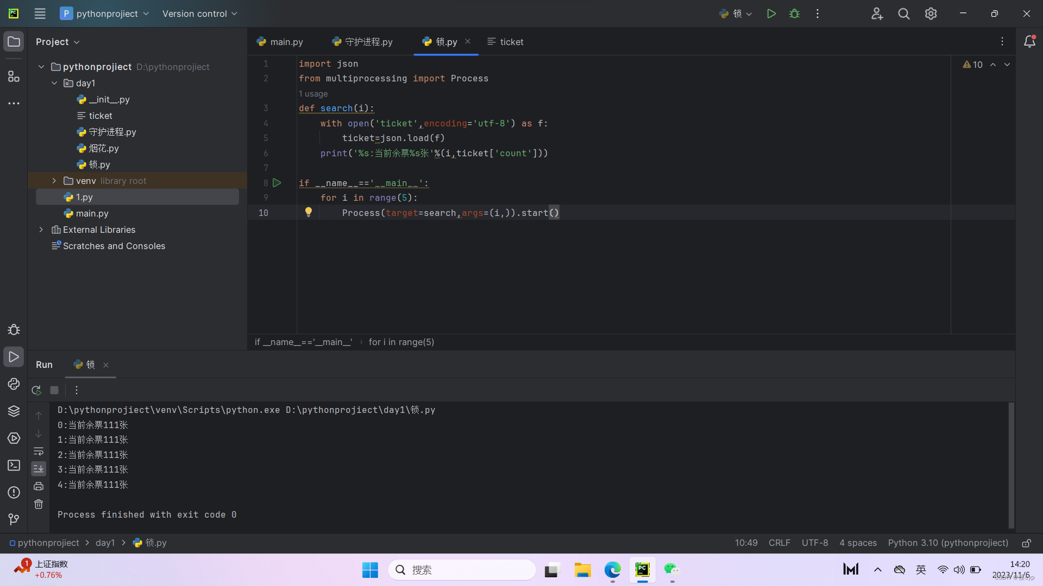The height and width of the screenshot is (586, 1043).
Task: Run the script with green play button
Action: 771,14
